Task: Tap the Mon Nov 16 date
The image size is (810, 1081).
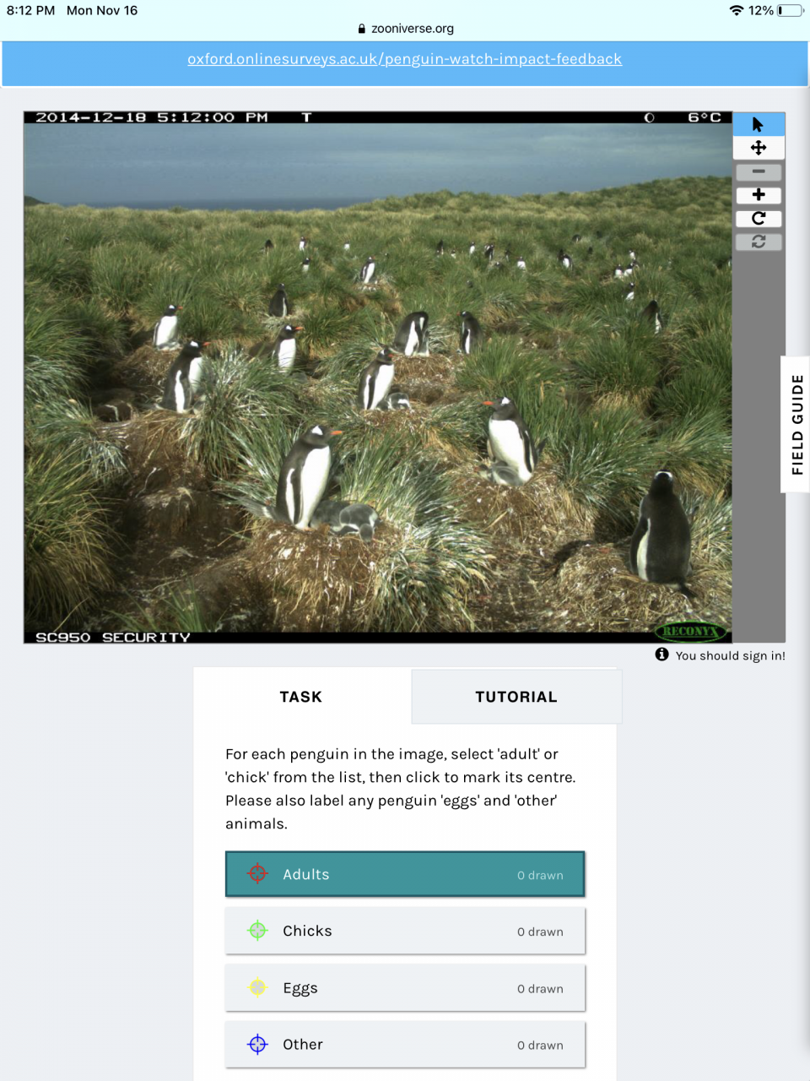Action: pos(102,10)
